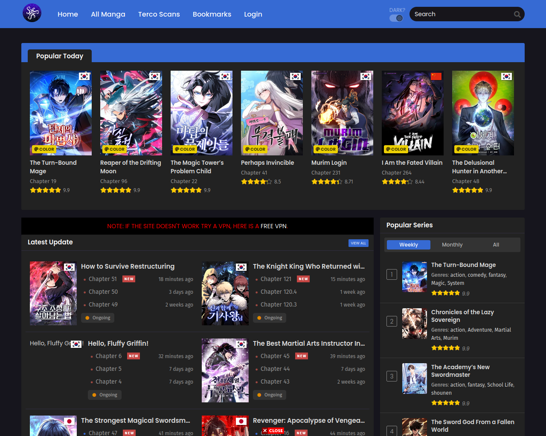Open Chapter 5 of Hello, Fluffy Griffin!

coord(108,369)
